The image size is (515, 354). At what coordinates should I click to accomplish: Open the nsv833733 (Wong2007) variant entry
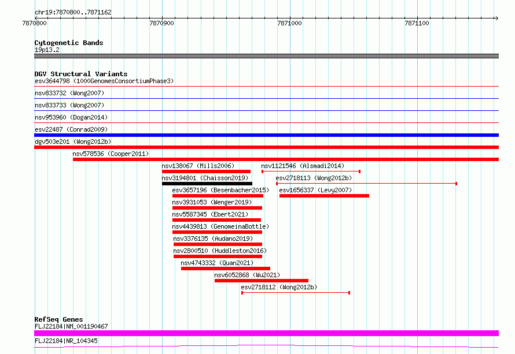click(69, 105)
